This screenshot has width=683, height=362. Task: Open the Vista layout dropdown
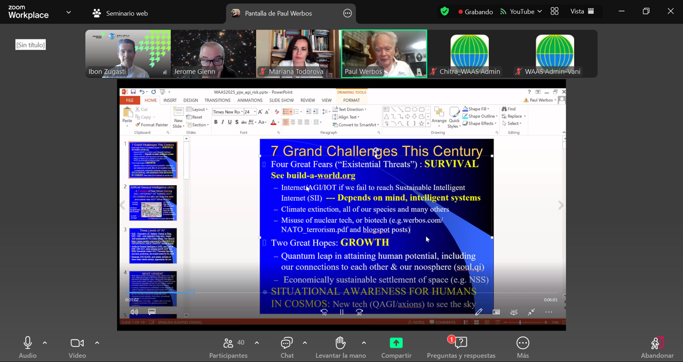click(x=582, y=12)
